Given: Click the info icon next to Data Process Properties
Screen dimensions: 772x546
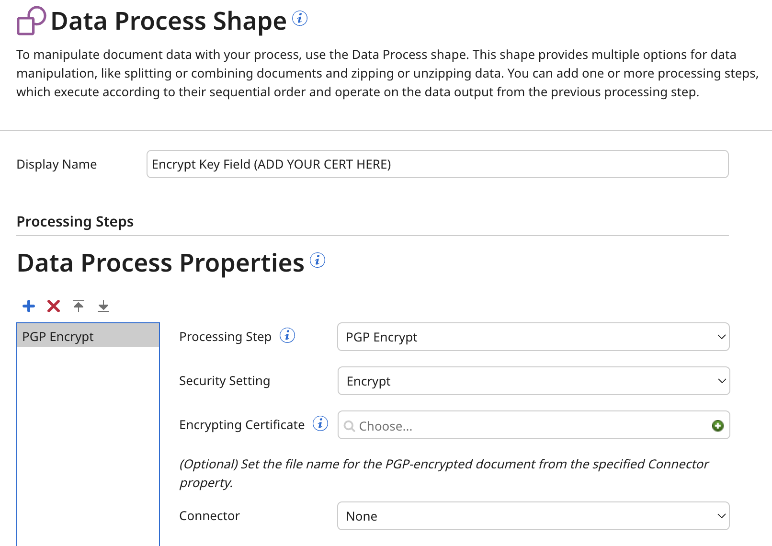Looking at the screenshot, I should 318,261.
